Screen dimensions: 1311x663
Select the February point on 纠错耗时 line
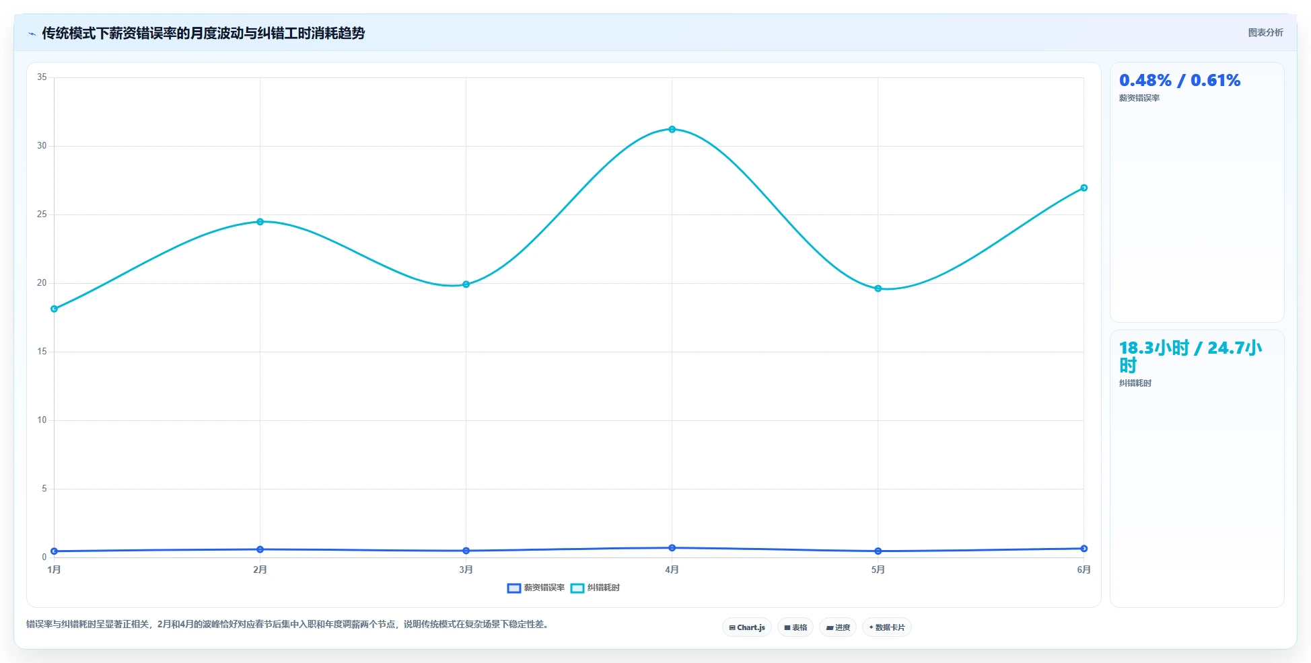point(260,222)
